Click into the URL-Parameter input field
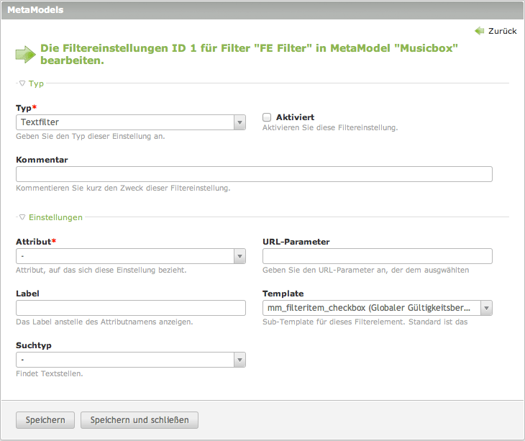525x441 pixels. pos(378,256)
